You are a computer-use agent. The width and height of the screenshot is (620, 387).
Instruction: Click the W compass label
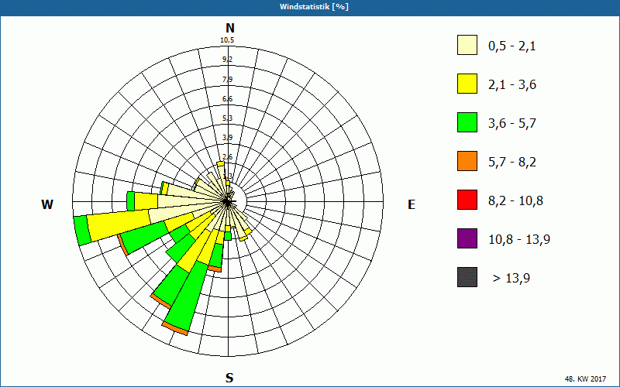[x=47, y=204]
